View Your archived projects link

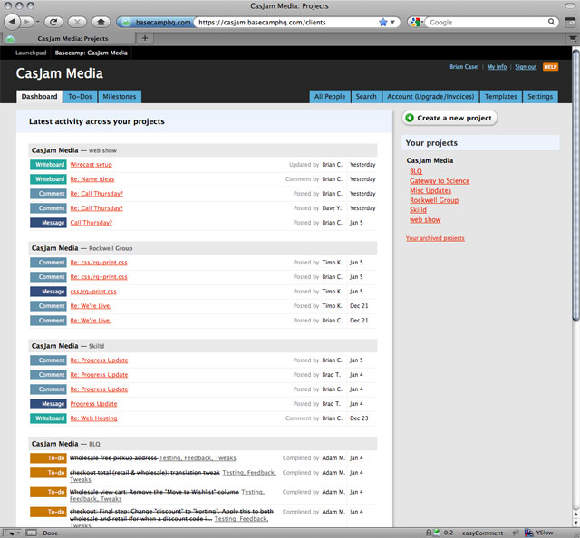[x=435, y=238]
